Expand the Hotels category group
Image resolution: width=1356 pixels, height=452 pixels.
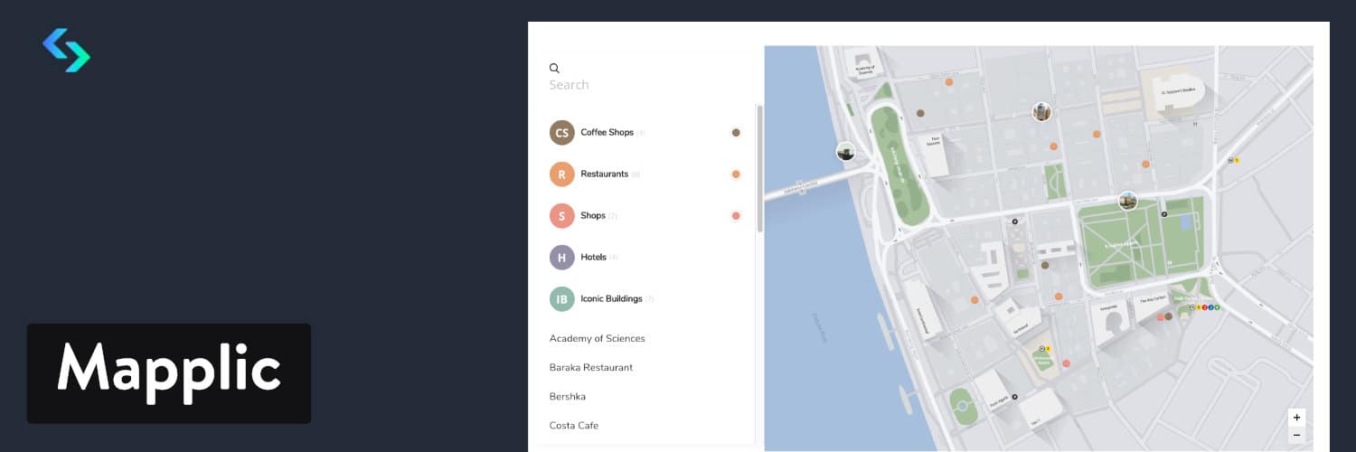[x=593, y=258]
